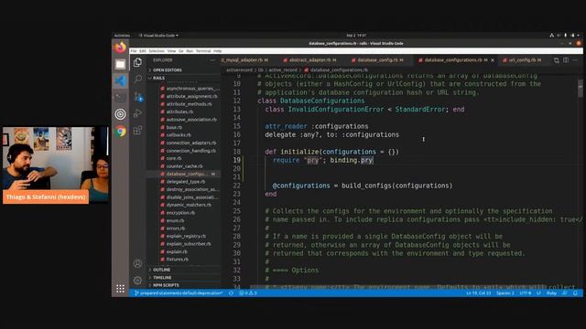Open the Go menu
Image resolution: width=586 pixels, height=329 pixels.
click(181, 51)
